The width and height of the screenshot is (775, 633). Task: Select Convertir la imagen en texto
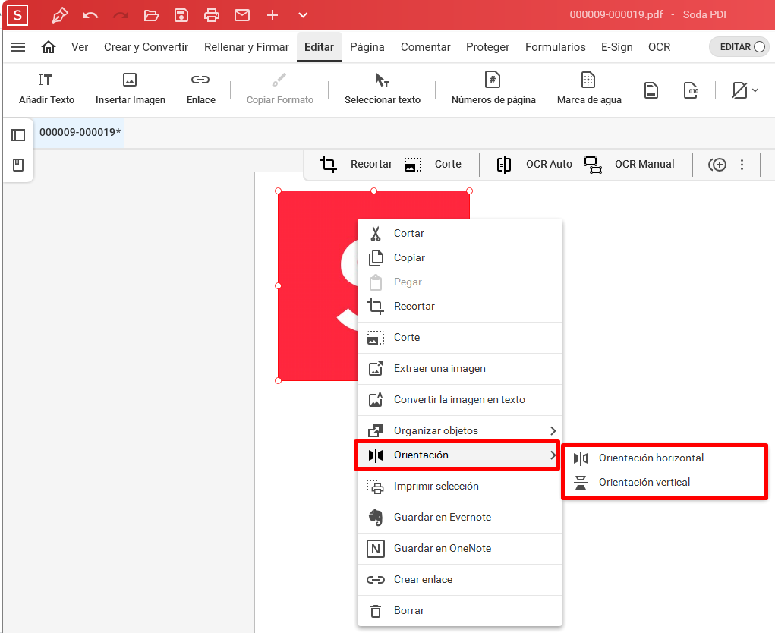[460, 399]
